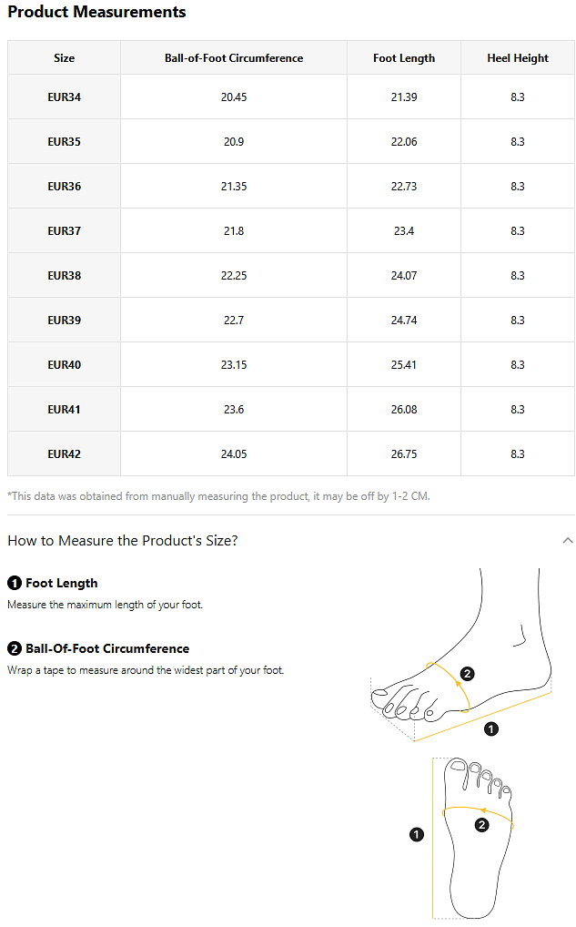Select the EUR34 size row label
This screenshot has height=927, width=576.
click(64, 97)
